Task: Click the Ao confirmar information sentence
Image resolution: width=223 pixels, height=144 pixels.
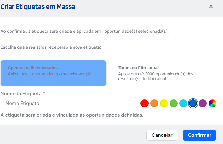Action: 85,31
